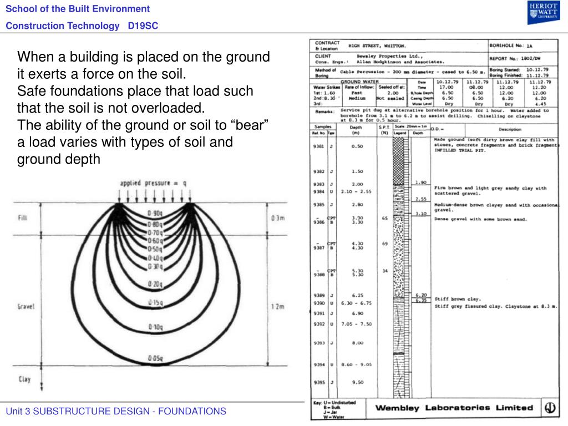Click the 'Gravel' soil layer label
The image size is (568, 426).
pos(26,306)
